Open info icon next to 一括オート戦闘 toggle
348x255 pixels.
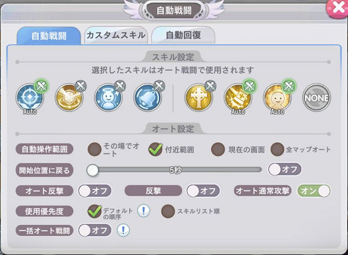coord(124,231)
